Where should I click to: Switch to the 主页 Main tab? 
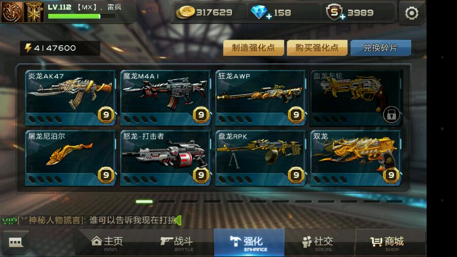107,243
